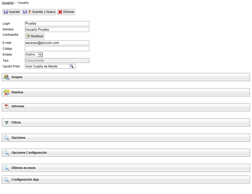Viewport: 252px width, 194px height.
Task: Click Modificar to change the password
Action: click(x=35, y=36)
